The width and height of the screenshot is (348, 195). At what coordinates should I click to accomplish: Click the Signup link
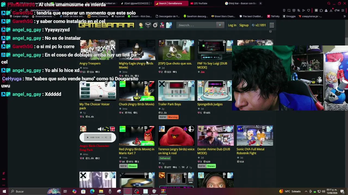244,25
